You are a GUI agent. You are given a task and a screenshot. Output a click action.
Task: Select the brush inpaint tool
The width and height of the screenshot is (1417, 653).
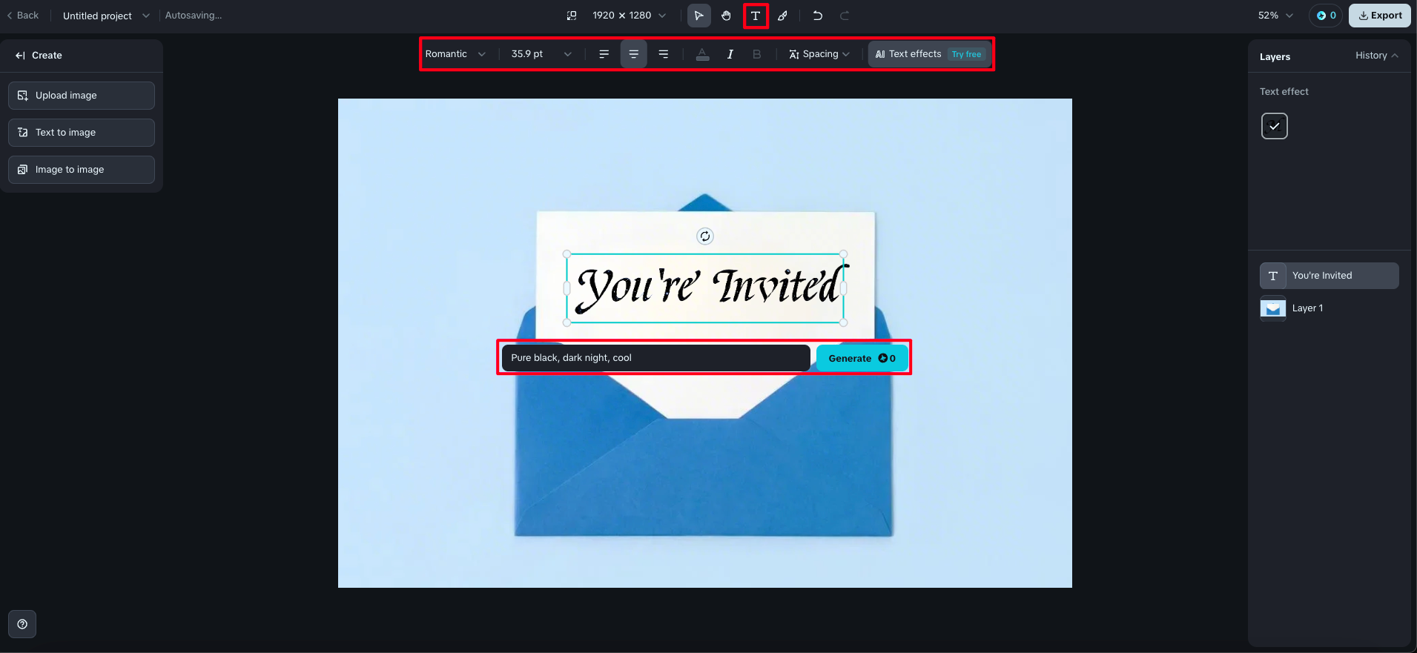(783, 16)
